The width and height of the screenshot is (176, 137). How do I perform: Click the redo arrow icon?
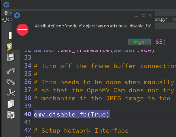(x=11, y=82)
